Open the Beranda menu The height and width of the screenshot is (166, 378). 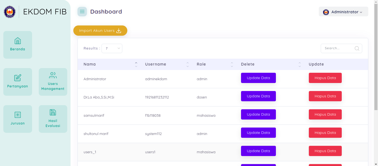18,45
